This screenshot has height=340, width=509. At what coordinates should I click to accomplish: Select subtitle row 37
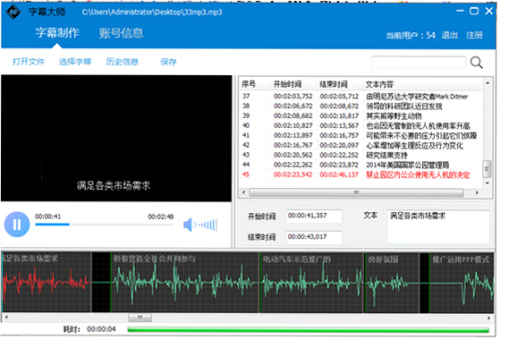click(361, 96)
